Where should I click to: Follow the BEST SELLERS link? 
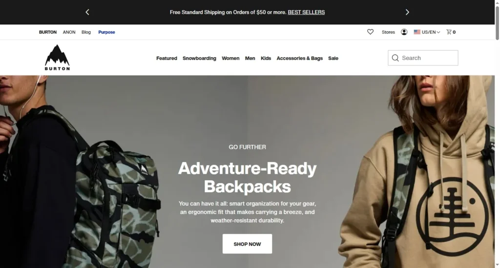tap(306, 12)
